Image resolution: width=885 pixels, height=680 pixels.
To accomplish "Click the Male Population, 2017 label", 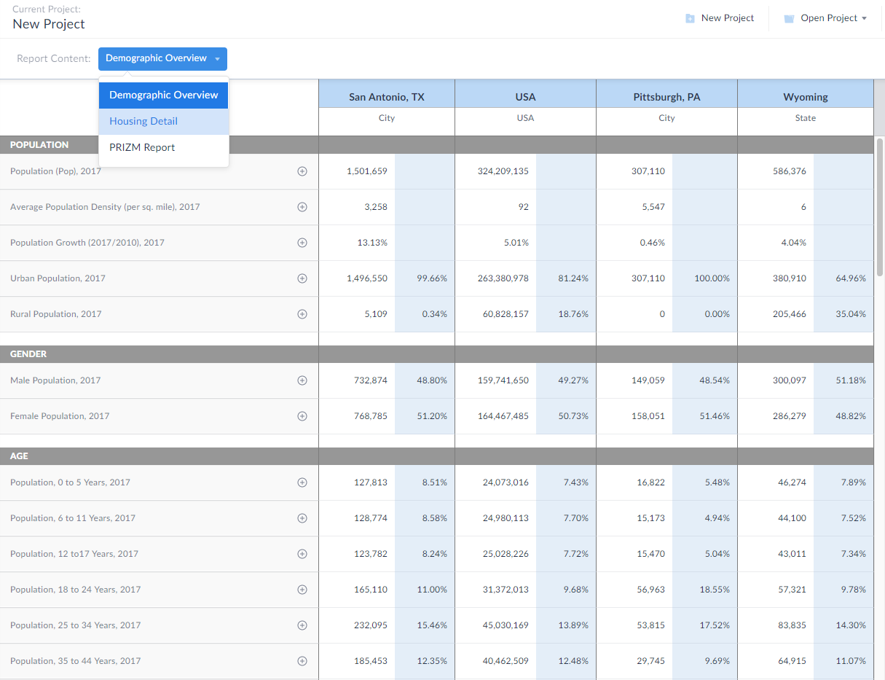I will [55, 380].
